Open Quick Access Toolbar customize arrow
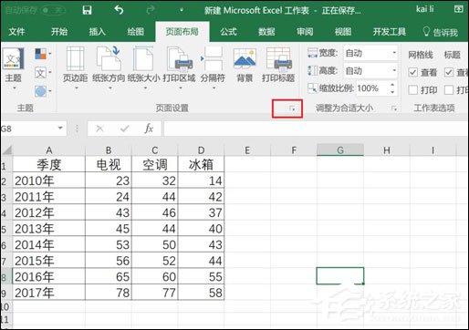 182,11
